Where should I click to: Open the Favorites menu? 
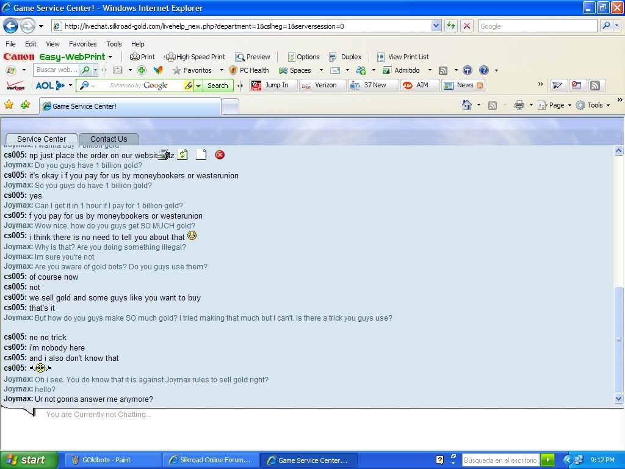(x=82, y=44)
